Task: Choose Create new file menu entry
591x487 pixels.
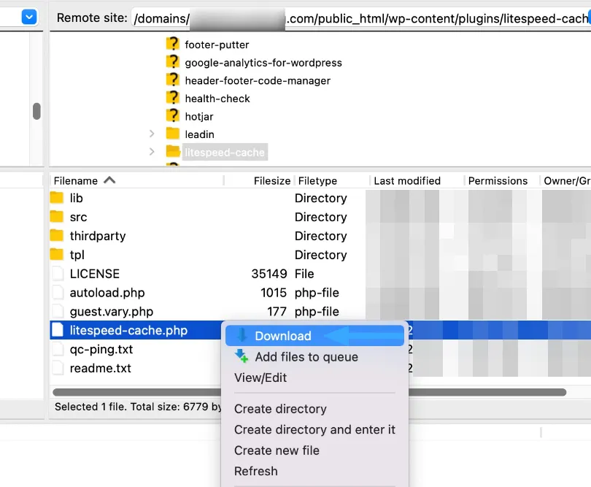Action: [314, 450]
